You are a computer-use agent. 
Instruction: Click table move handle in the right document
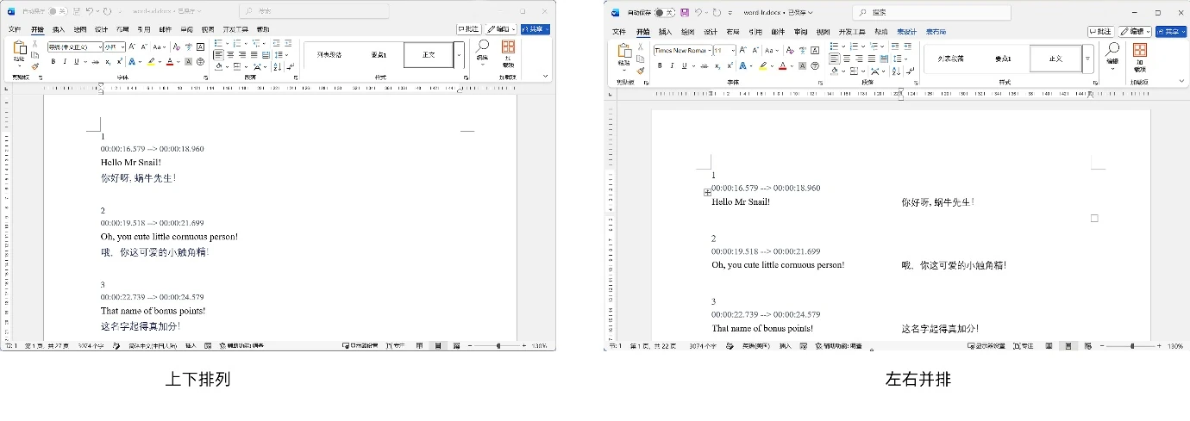(x=707, y=193)
